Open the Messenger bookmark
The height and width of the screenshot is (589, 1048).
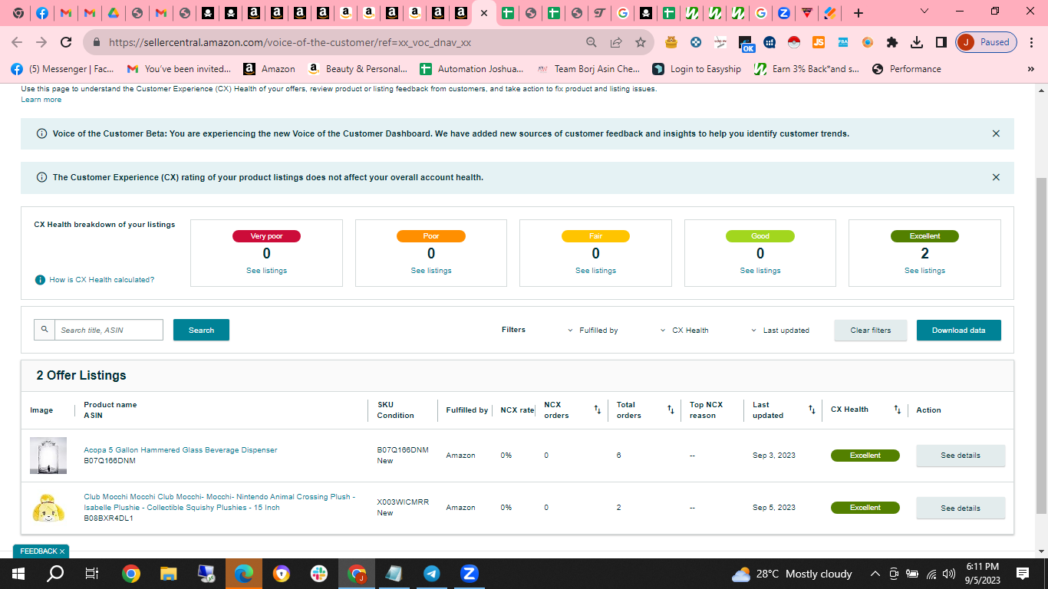[63, 69]
